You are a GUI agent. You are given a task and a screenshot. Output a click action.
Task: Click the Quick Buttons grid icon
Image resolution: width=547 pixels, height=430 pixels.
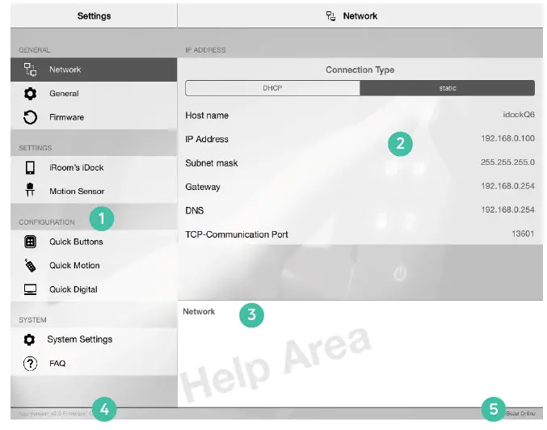(x=30, y=242)
